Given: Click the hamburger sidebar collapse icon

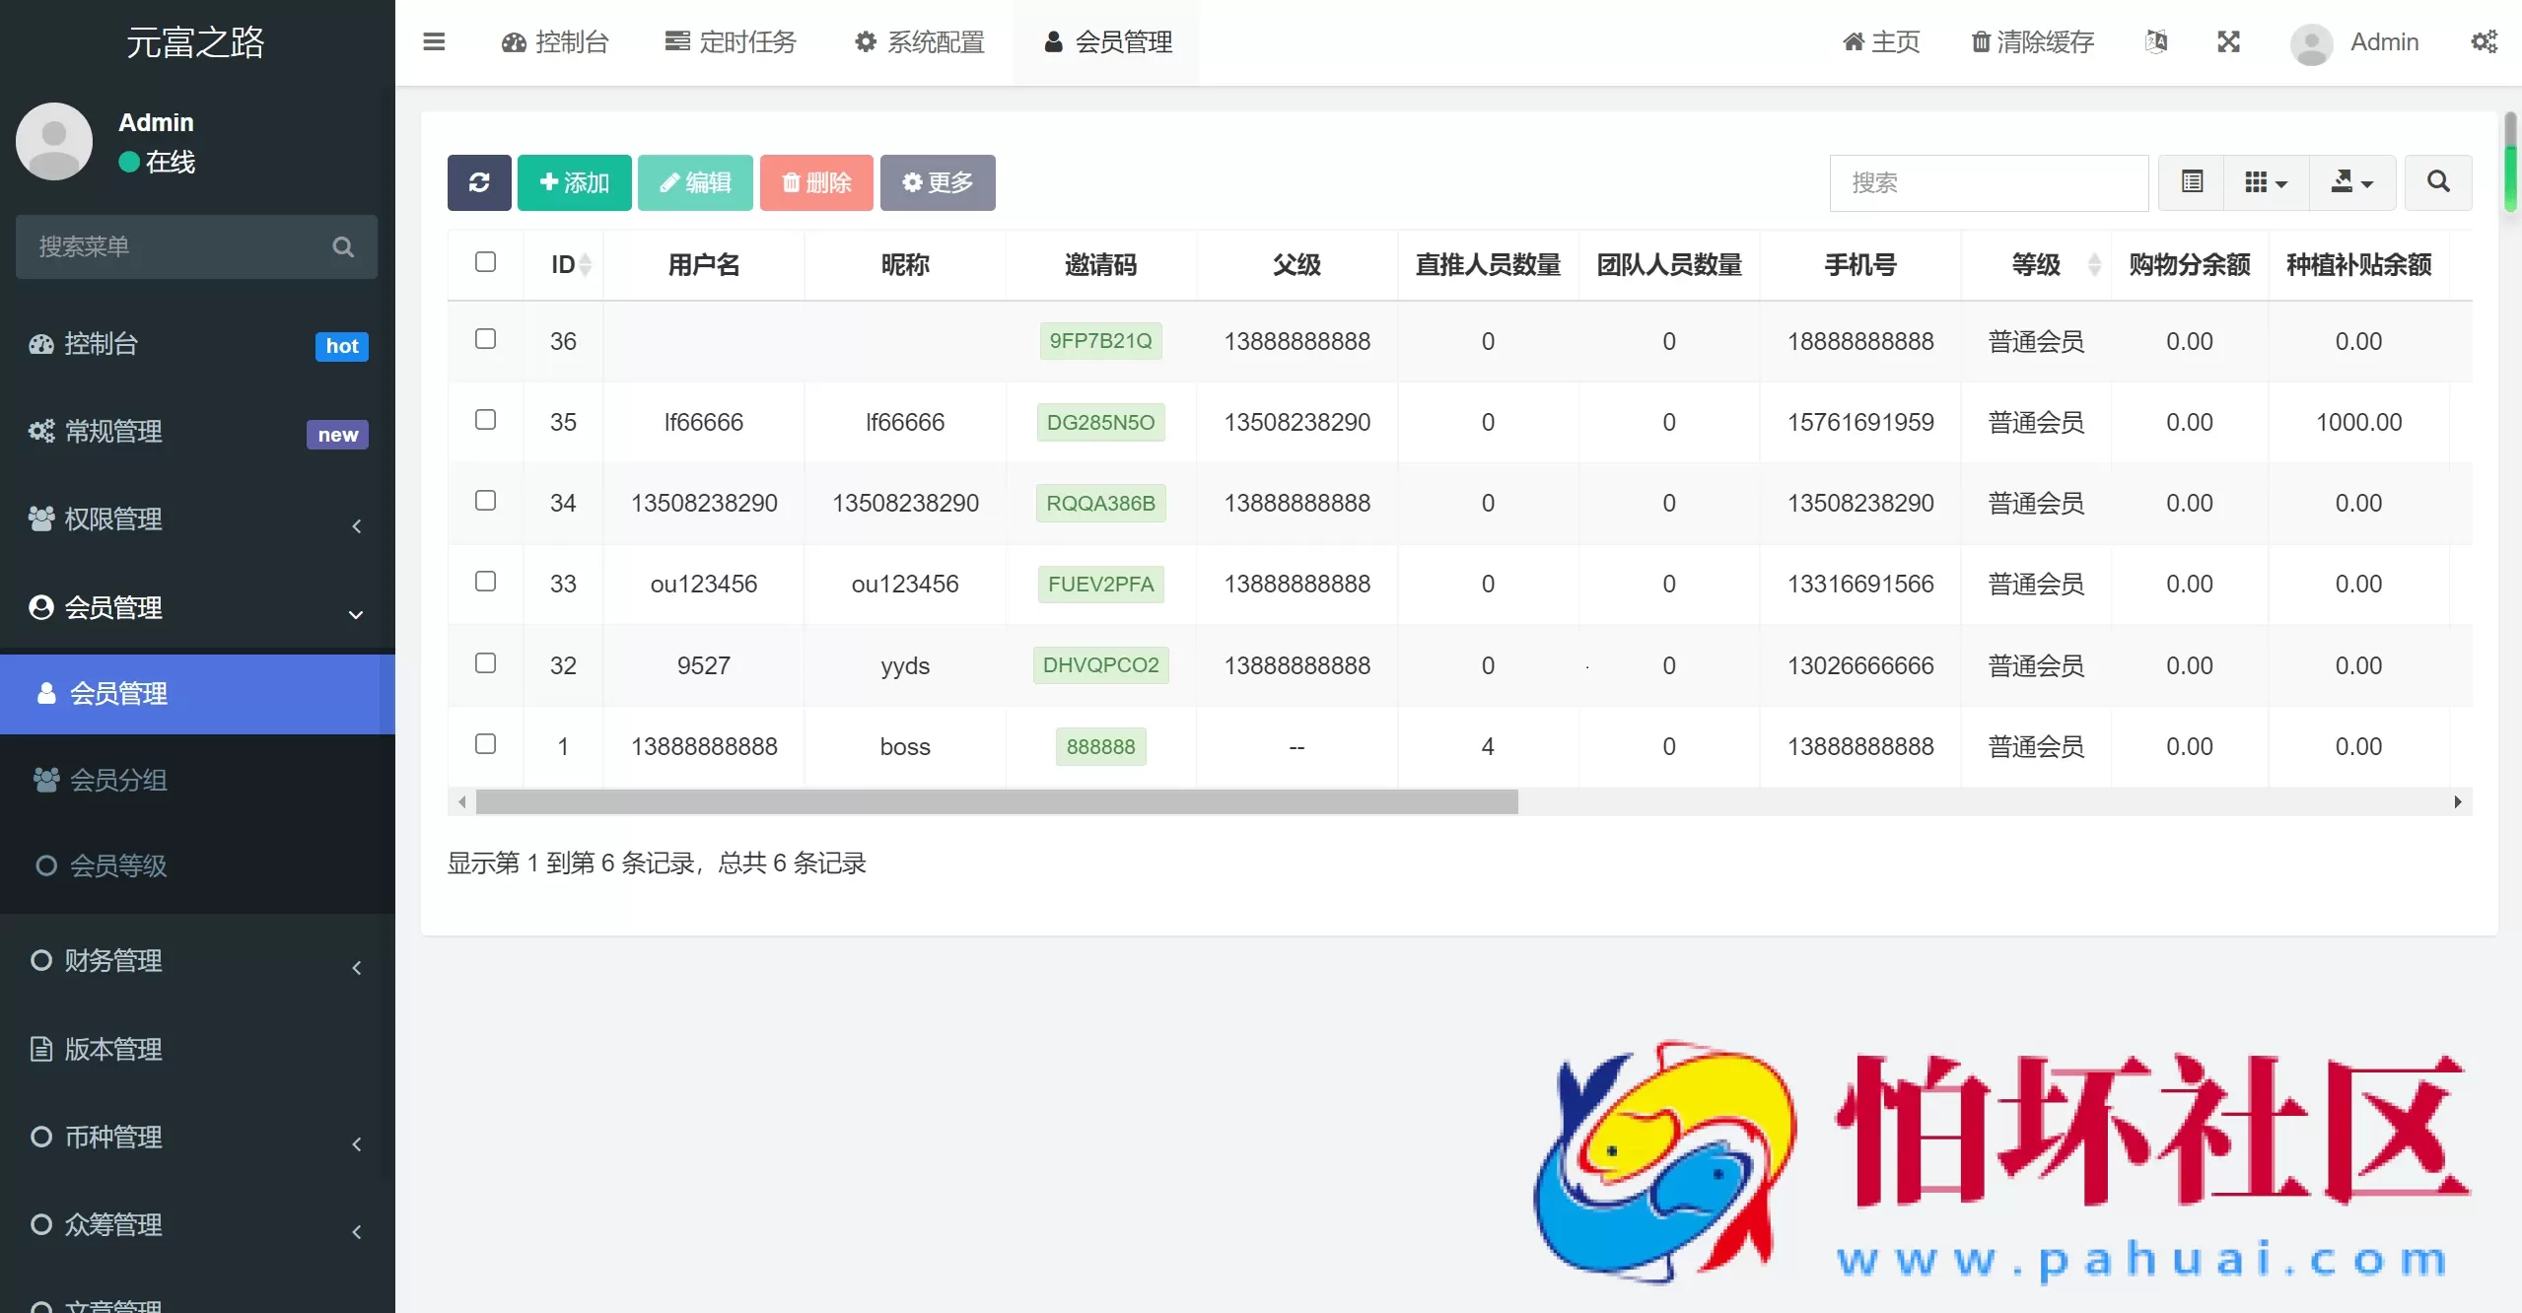Looking at the screenshot, I should (x=434, y=41).
